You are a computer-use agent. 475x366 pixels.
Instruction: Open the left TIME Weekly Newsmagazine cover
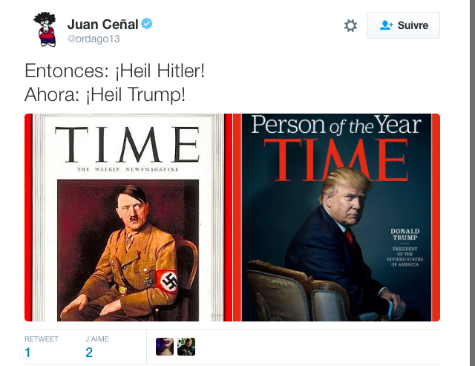point(128,218)
